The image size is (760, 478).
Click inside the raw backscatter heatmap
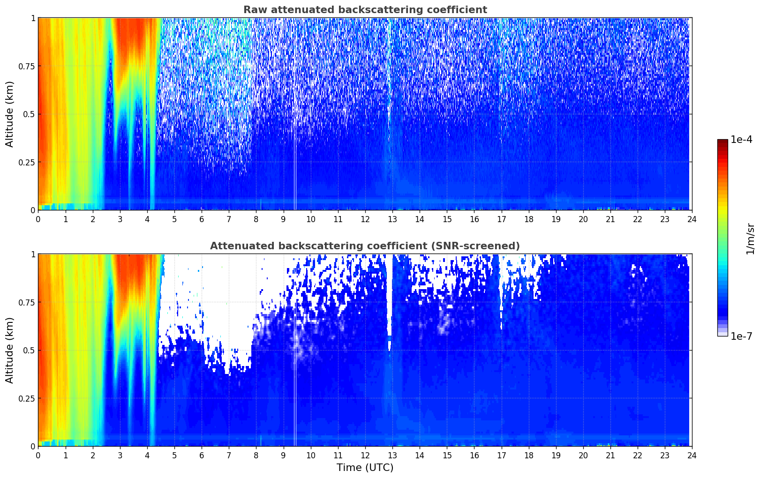365,114
